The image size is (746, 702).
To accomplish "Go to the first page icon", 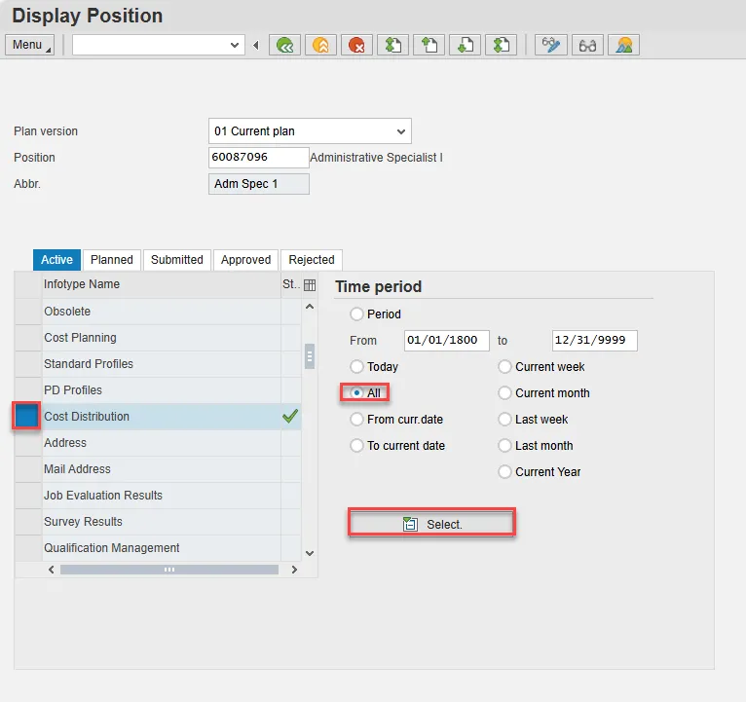I will (393, 45).
